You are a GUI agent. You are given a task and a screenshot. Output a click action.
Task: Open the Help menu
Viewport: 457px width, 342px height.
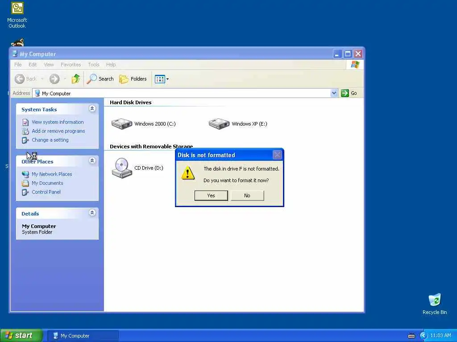(x=111, y=65)
